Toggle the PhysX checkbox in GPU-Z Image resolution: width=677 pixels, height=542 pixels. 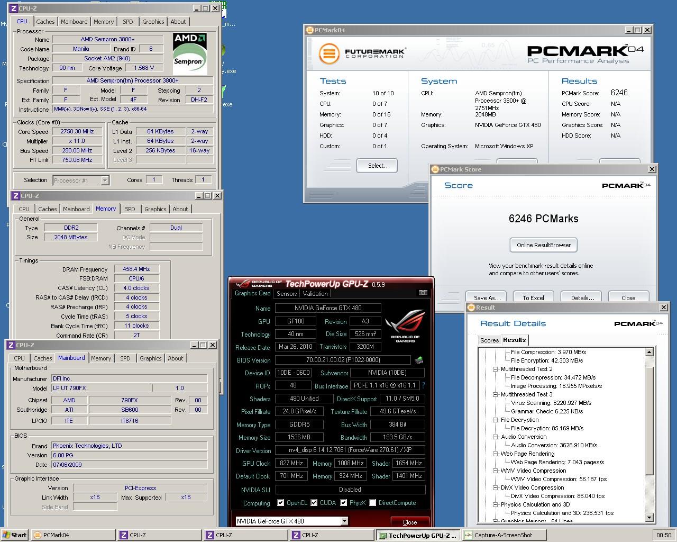[344, 503]
